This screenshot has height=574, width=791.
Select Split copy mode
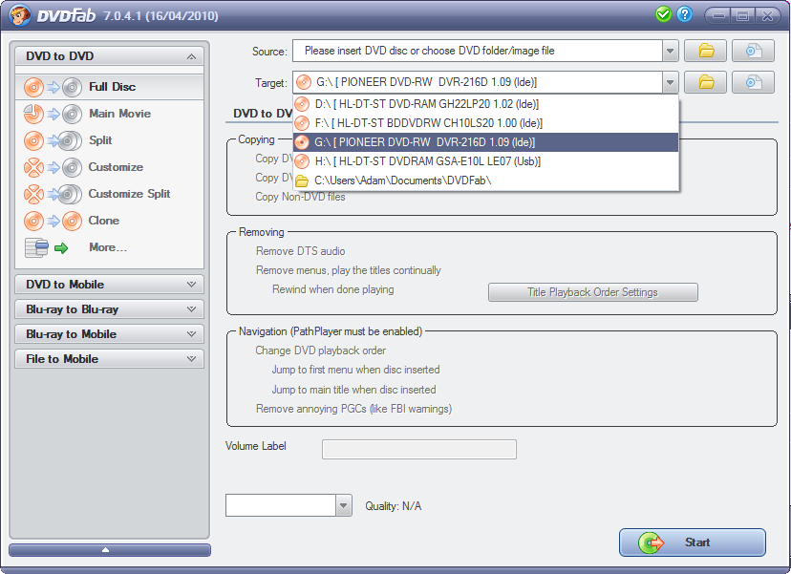coord(110,140)
